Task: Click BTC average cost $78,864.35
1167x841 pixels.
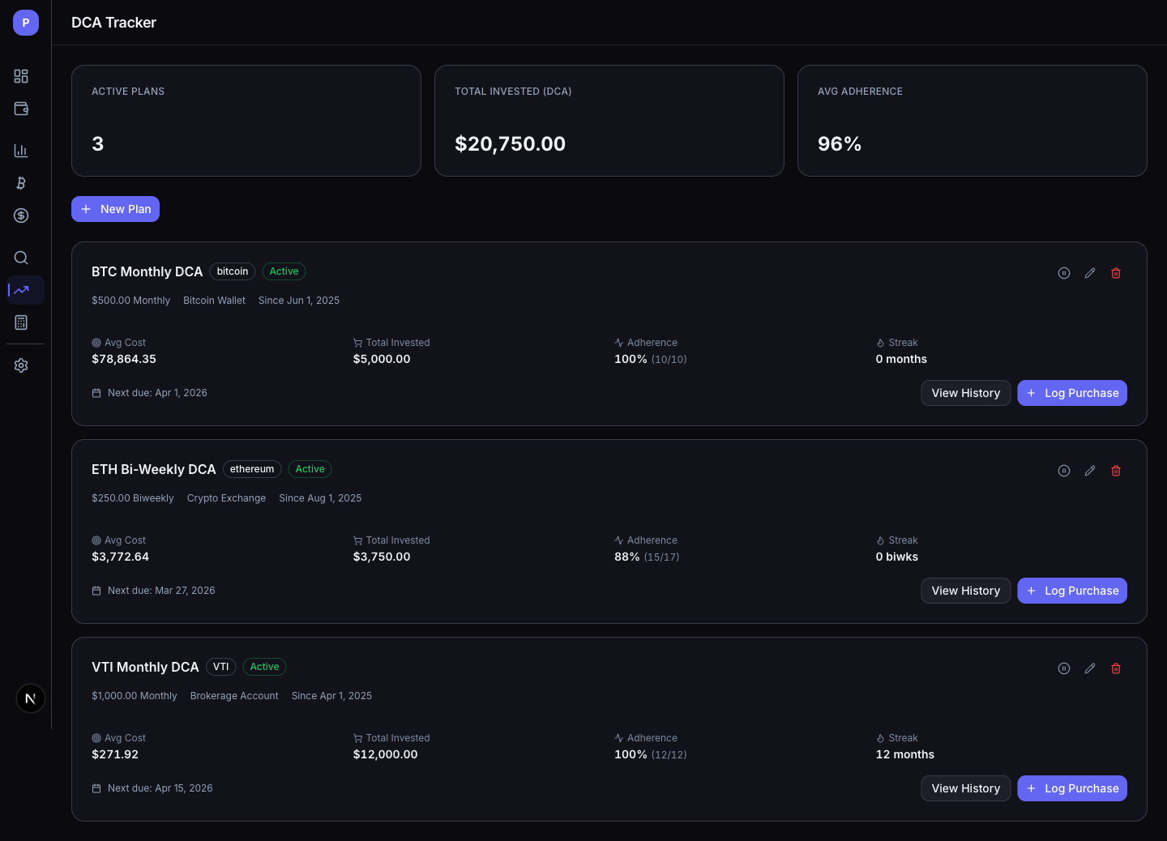Action: 124,359
